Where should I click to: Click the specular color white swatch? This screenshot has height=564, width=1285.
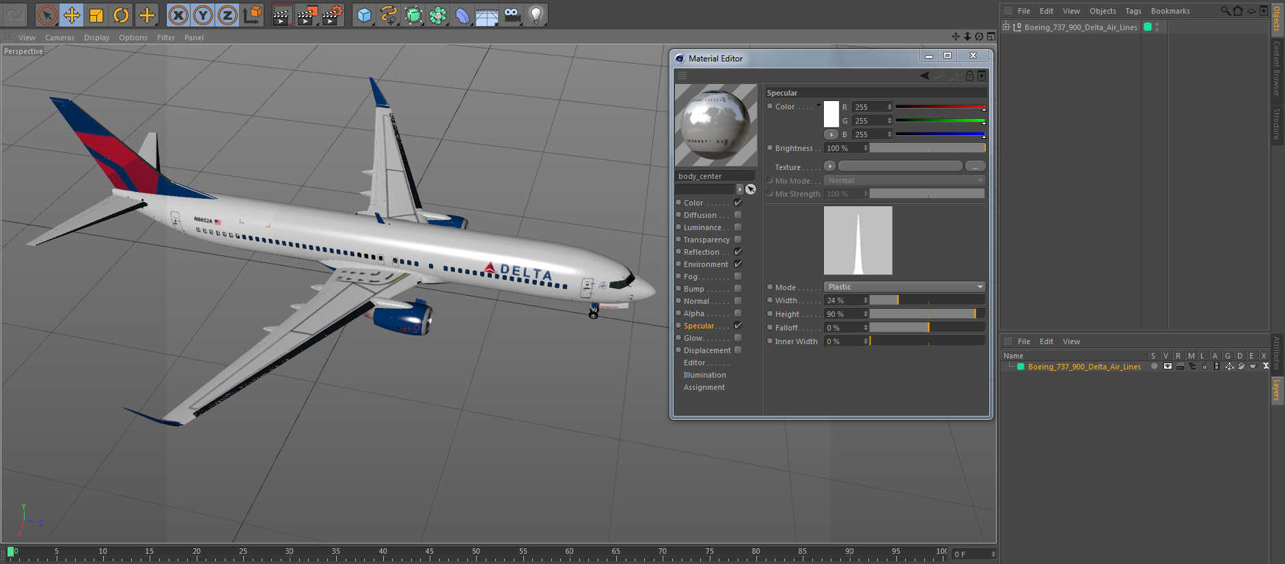[x=831, y=114]
